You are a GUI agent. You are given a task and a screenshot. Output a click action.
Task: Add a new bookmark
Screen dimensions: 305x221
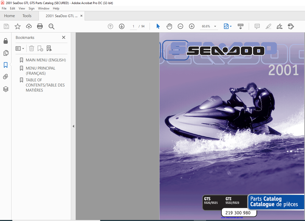[40, 48]
